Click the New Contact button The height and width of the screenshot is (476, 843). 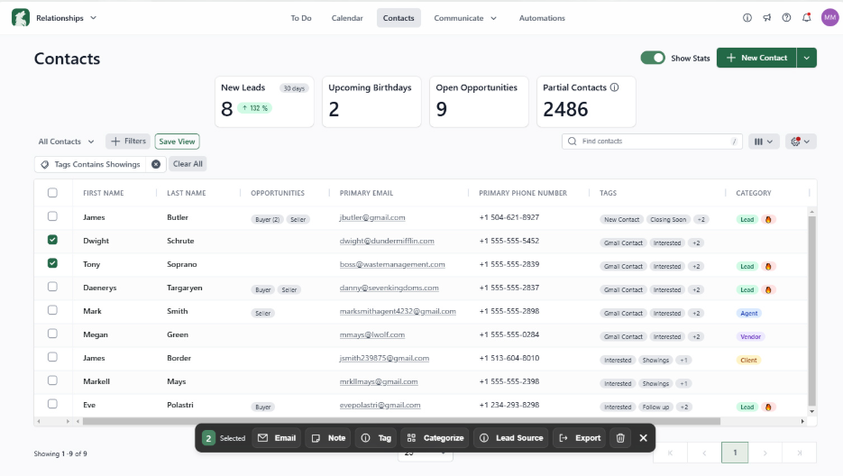coord(756,58)
